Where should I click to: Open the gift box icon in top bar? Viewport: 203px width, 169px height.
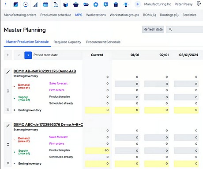click(x=116, y=4)
